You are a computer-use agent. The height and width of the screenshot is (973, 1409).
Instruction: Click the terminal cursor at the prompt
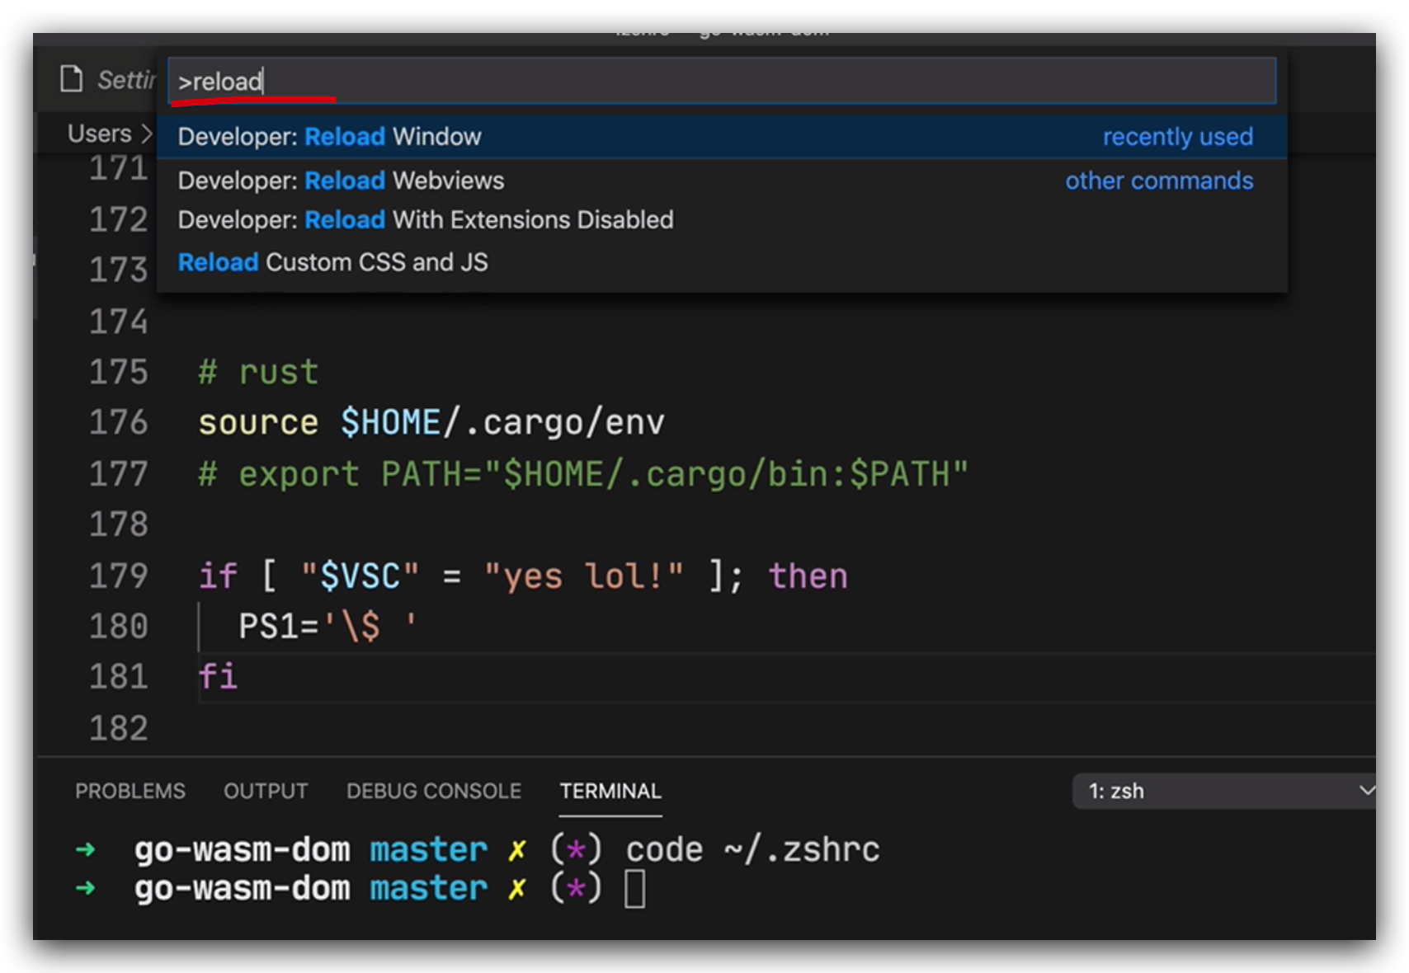click(634, 889)
